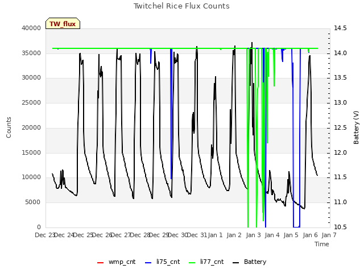Click the 35000 tick label
Viewport: 364px width, 273px height.
pyautogui.click(x=31, y=53)
